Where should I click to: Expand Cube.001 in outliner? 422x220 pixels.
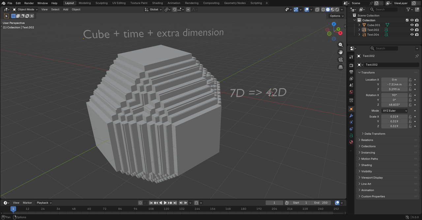(x=359, y=25)
